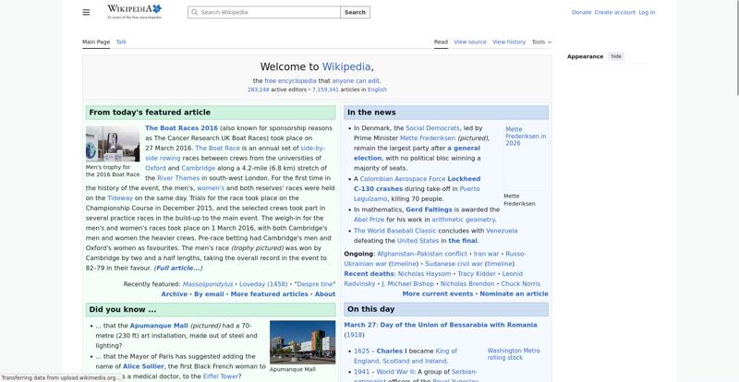Image resolution: width=739 pixels, height=382 pixels.
Task: Open the Full article link
Action: click(178, 268)
